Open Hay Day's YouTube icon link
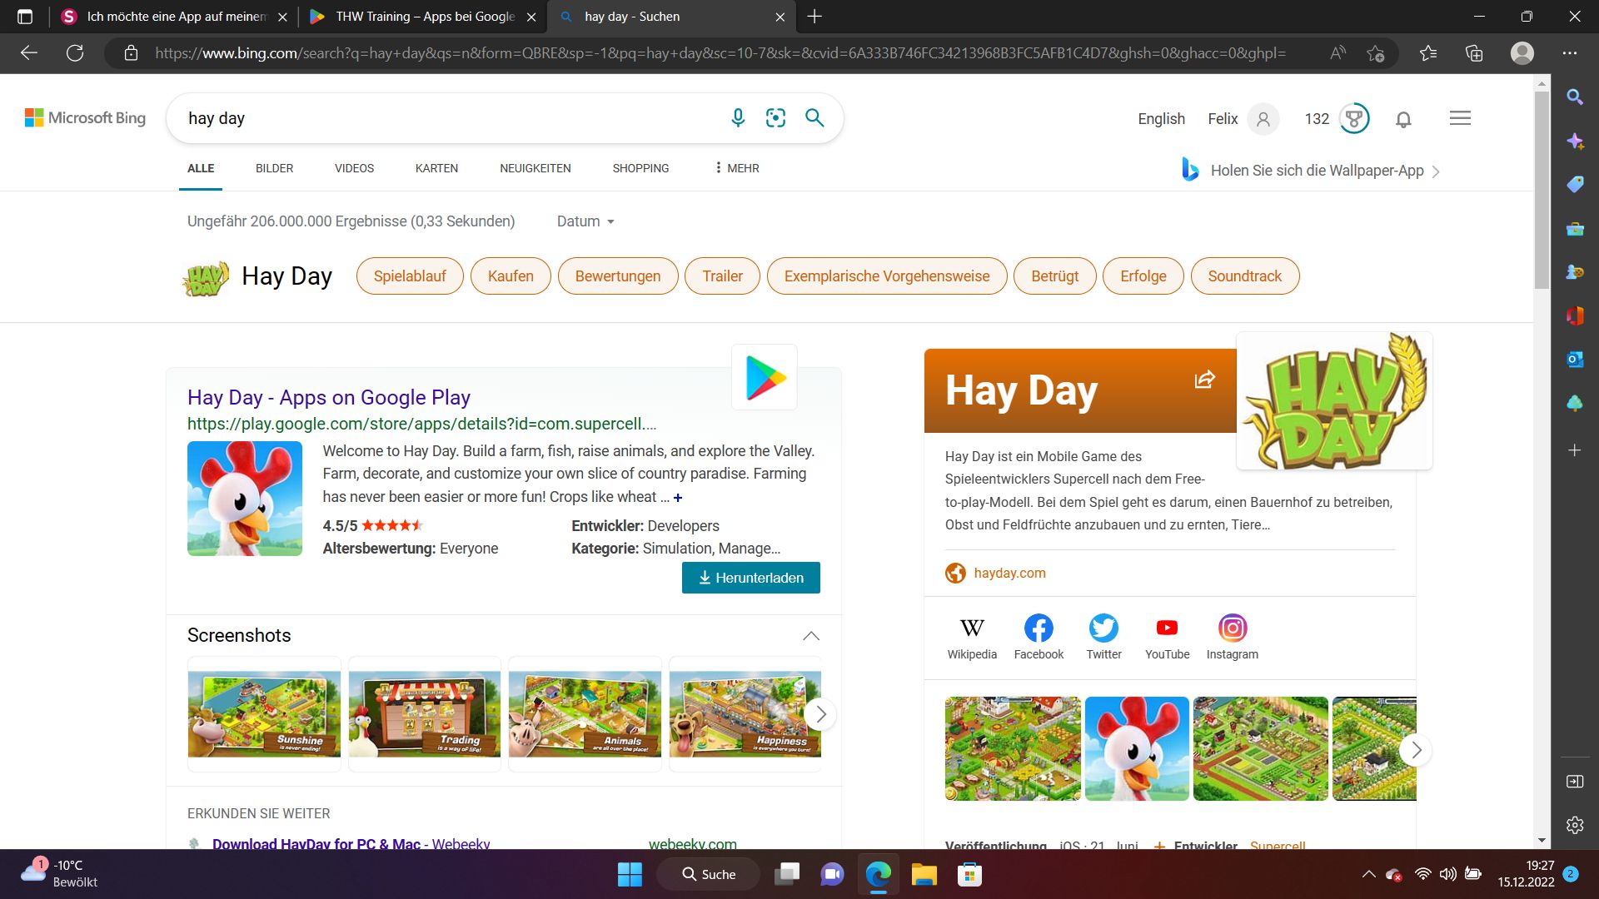Image resolution: width=1599 pixels, height=899 pixels. pos(1167,628)
